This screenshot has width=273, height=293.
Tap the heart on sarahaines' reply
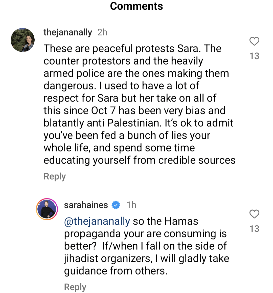click(x=254, y=214)
